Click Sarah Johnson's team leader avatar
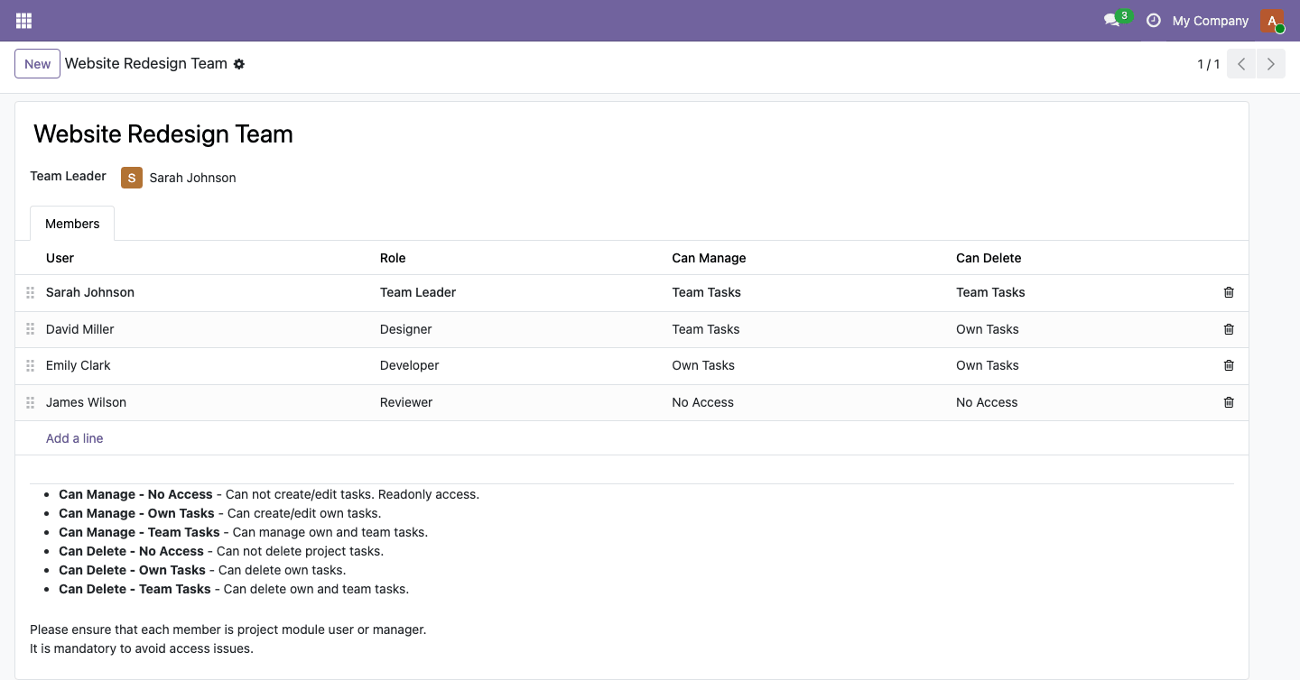The width and height of the screenshot is (1300, 680). click(x=132, y=178)
